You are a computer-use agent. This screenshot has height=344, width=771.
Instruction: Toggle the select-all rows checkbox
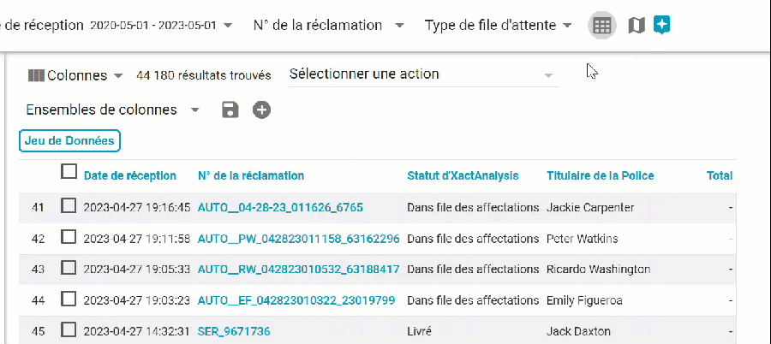pyautogui.click(x=69, y=172)
